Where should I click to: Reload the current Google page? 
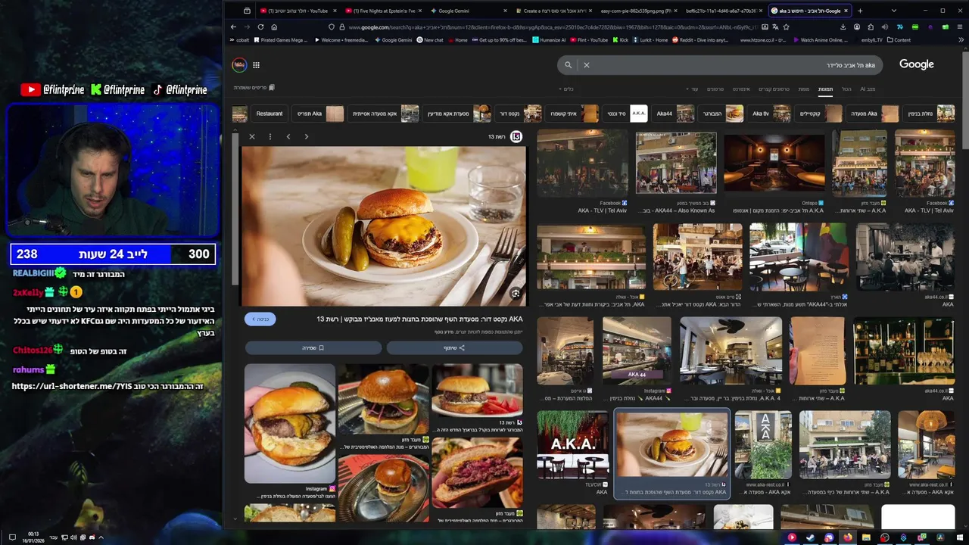[260, 26]
